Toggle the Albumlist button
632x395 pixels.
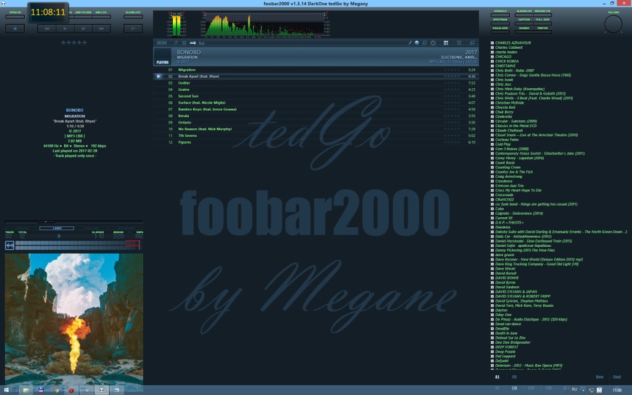point(524,14)
